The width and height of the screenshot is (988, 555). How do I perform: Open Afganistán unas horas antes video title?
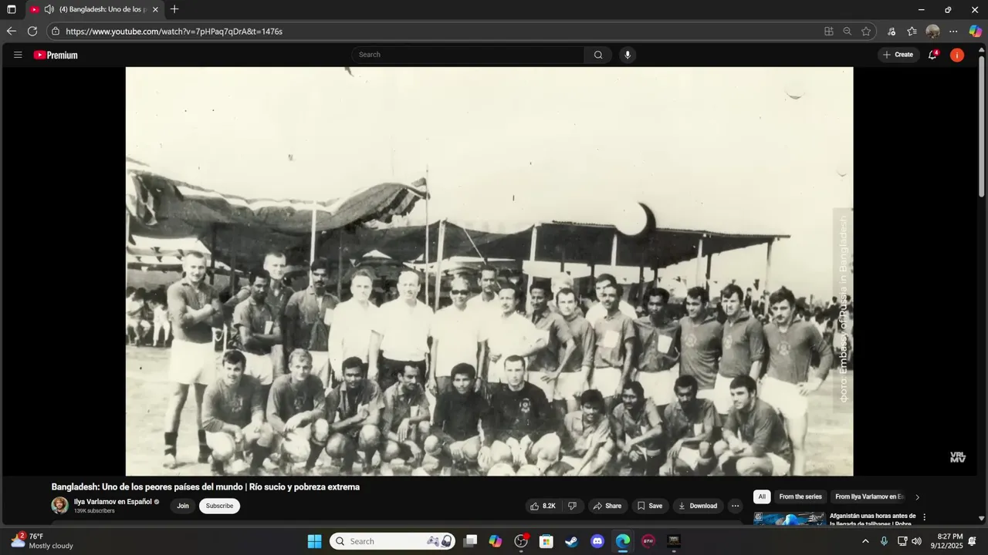873,519
